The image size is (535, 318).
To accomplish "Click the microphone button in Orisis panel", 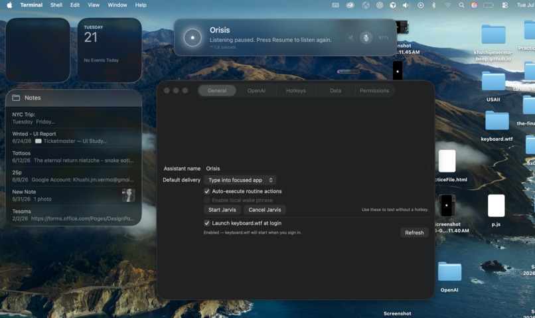I will pos(366,38).
